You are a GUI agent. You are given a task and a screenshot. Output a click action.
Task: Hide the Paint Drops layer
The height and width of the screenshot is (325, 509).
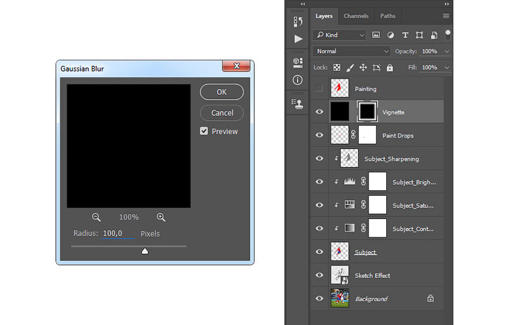coord(319,135)
